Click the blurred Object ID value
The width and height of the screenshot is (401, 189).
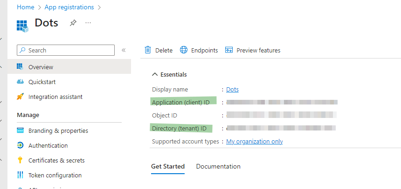pyautogui.click(x=281, y=115)
